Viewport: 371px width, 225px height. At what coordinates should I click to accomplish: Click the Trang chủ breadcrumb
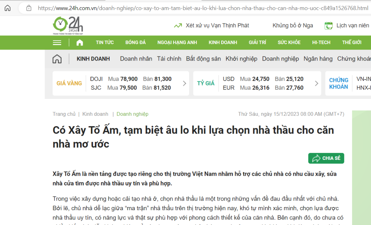64,114
